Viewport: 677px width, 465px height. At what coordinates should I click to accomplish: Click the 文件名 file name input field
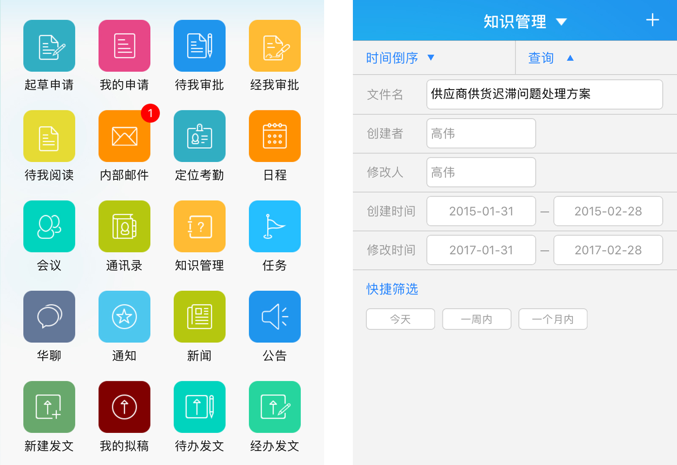[544, 94]
